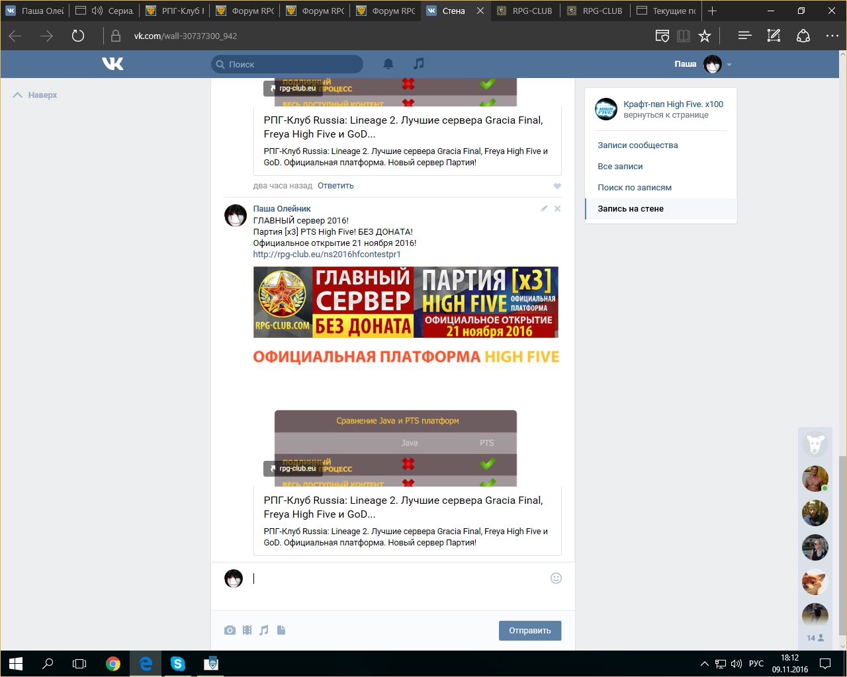Open the Паша Олейник author name link
This screenshot has width=847, height=677.
click(282, 209)
